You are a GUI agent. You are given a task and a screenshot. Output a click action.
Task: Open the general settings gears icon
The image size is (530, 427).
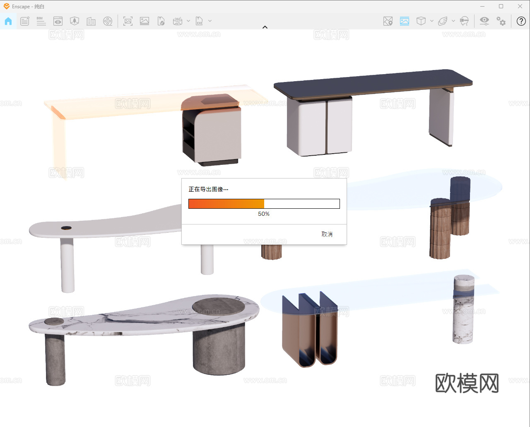coord(501,21)
